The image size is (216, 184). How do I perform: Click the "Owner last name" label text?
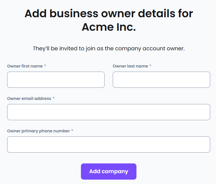pos(130,66)
